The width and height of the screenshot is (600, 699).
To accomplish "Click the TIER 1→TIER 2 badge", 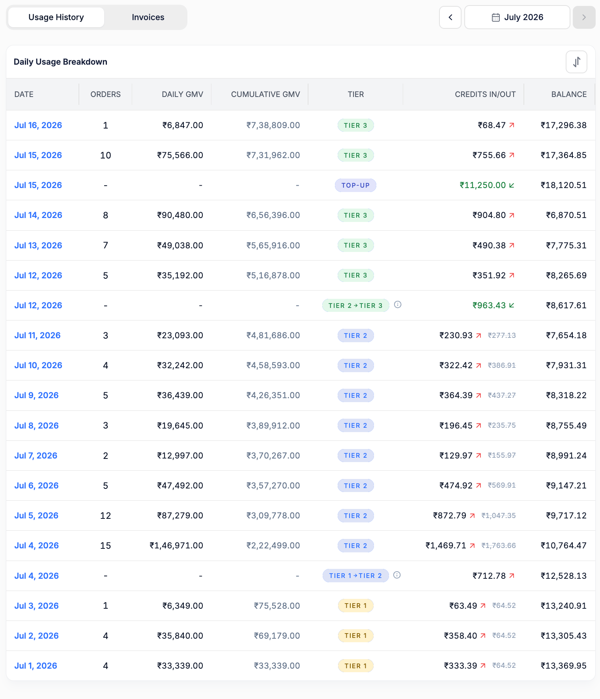I will tap(355, 576).
